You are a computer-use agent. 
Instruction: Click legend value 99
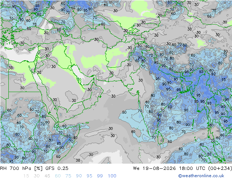click(100, 176)
